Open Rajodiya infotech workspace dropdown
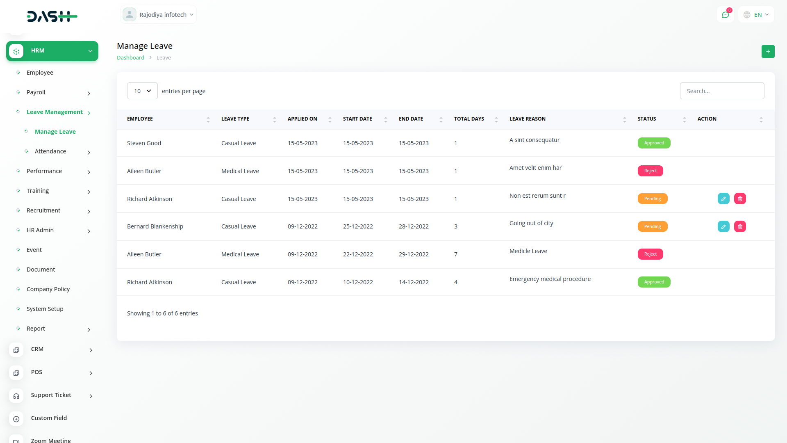Screen dimensions: 787x443 (x=159, y=15)
